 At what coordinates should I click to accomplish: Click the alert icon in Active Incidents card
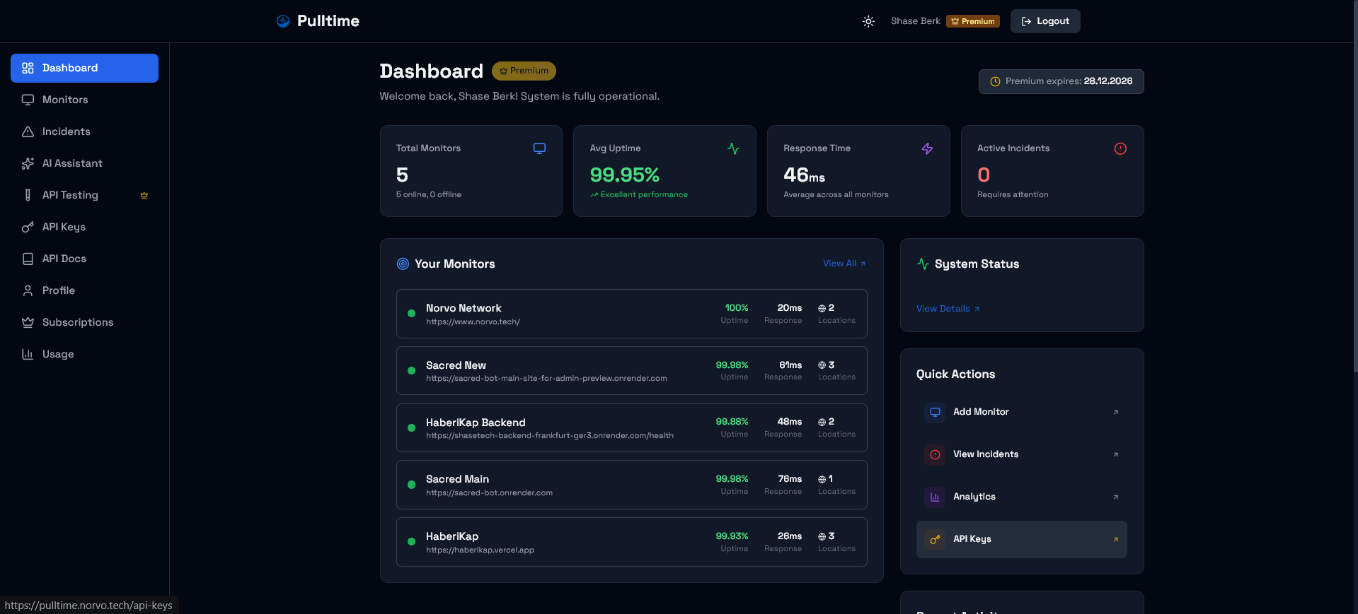point(1120,148)
